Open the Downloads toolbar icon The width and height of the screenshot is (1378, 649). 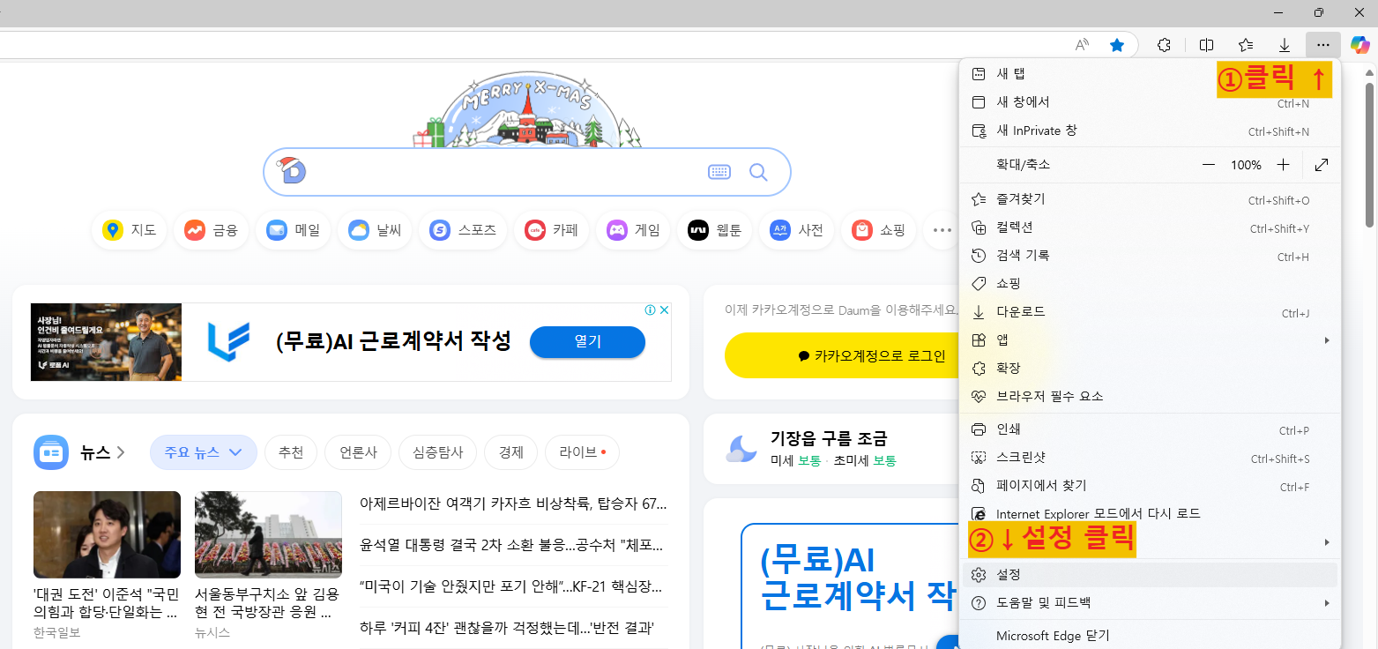click(1285, 45)
